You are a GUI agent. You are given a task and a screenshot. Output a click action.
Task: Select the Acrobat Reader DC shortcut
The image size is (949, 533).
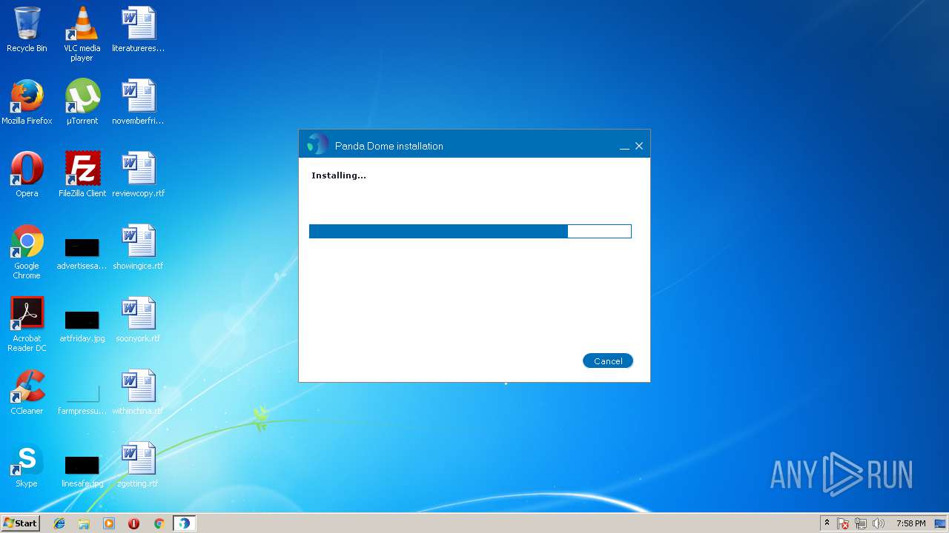27,324
